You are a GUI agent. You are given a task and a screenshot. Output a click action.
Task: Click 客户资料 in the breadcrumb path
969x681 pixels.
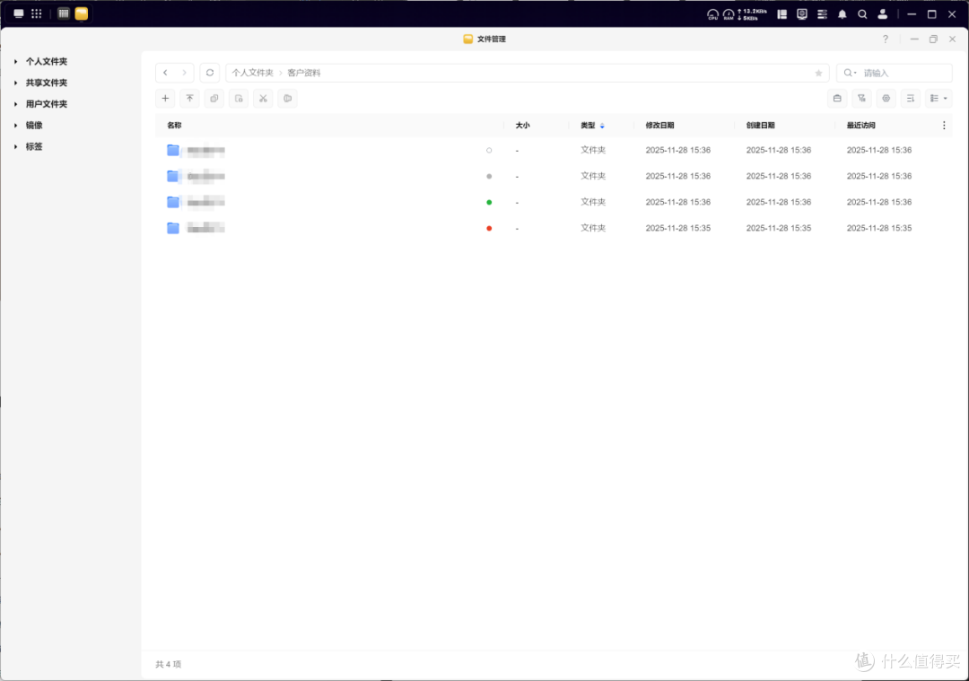coord(304,73)
